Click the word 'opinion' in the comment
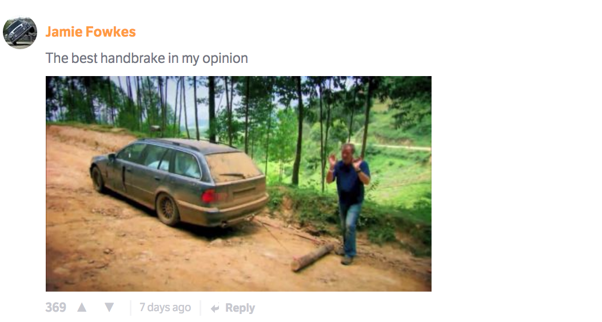This screenshot has width=602, height=322. tap(225, 58)
